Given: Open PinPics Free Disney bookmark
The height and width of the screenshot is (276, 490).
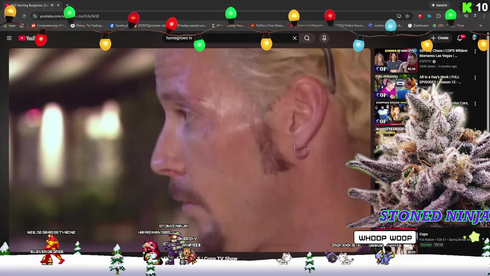Looking at the screenshot, I should pyautogui.click(x=268, y=26).
